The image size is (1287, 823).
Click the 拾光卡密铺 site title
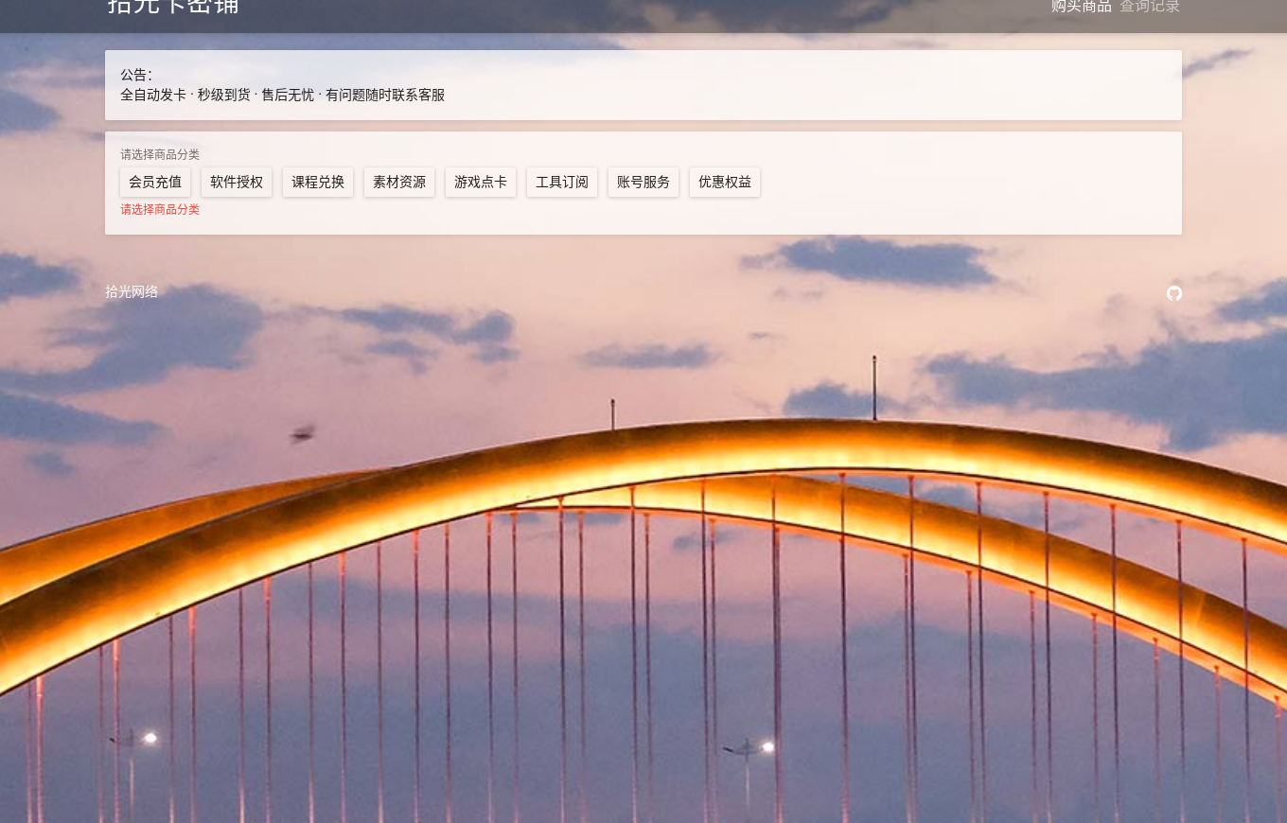coord(173,7)
